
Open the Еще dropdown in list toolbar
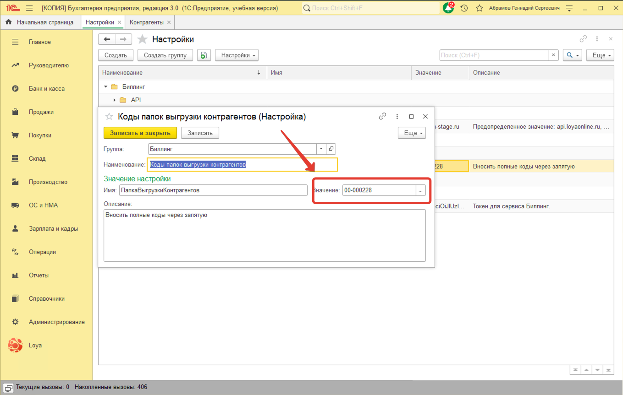coord(600,55)
